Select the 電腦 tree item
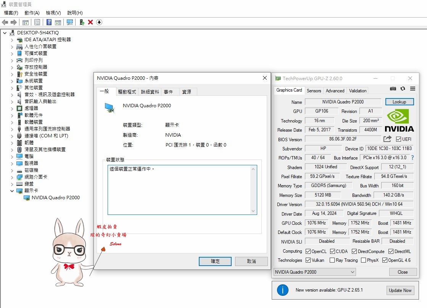427x308 pixels. (x=29, y=156)
